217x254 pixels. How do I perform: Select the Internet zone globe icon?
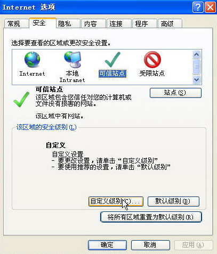pyautogui.click(x=32, y=60)
